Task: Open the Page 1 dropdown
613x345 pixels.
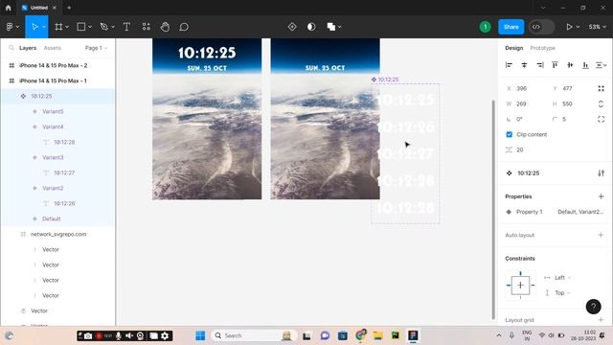Action: pyautogui.click(x=96, y=48)
